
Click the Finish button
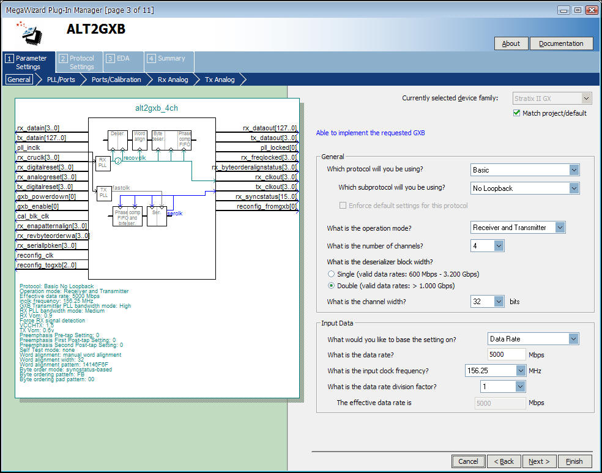[x=574, y=461]
